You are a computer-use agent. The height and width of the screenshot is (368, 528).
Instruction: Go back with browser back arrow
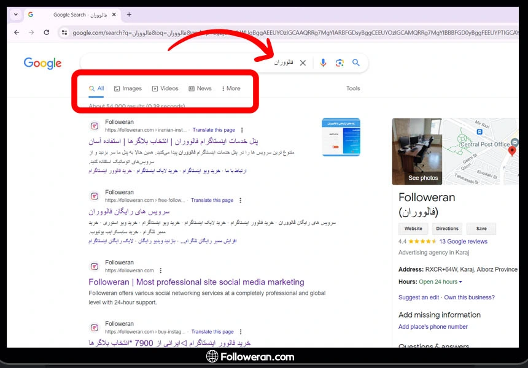(x=16, y=33)
